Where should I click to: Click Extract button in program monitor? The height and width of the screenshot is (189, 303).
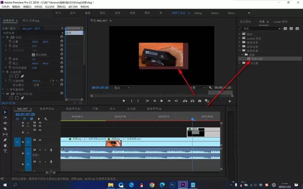coord(192,101)
